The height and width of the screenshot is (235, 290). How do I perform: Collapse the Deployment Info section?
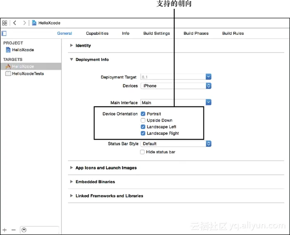(71, 59)
